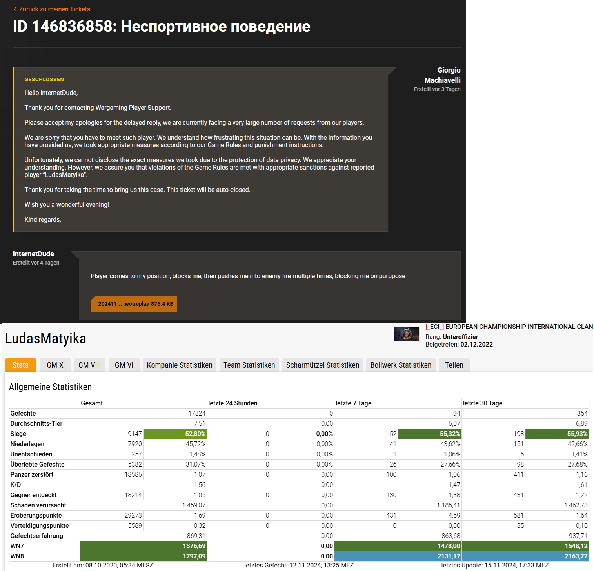The height and width of the screenshot is (571, 594).
Task: Click the ticket title 'ID 146836858'
Action: pos(162,26)
